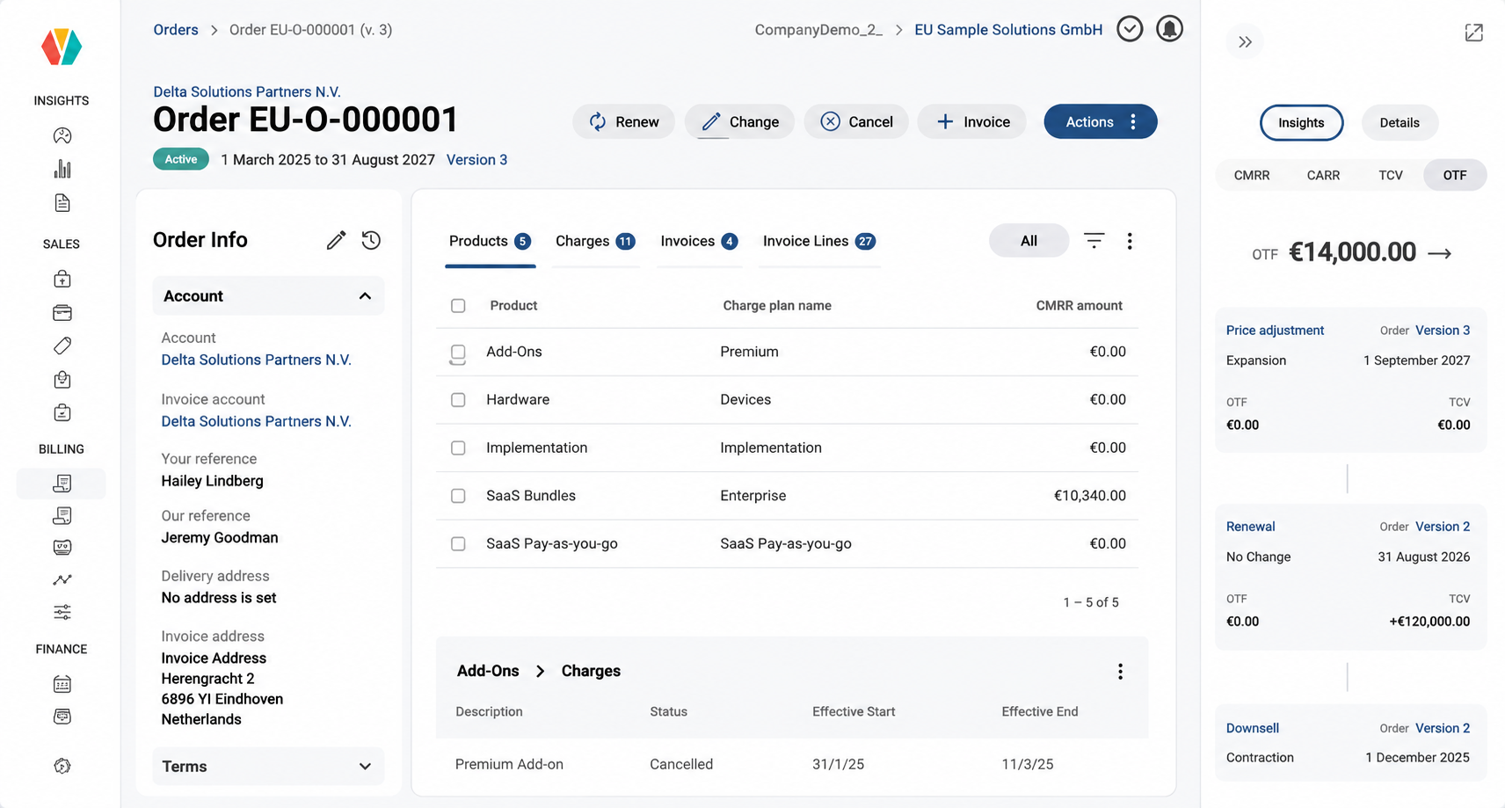
Task: Open the three-dot menu above products table
Action: coord(1130,241)
